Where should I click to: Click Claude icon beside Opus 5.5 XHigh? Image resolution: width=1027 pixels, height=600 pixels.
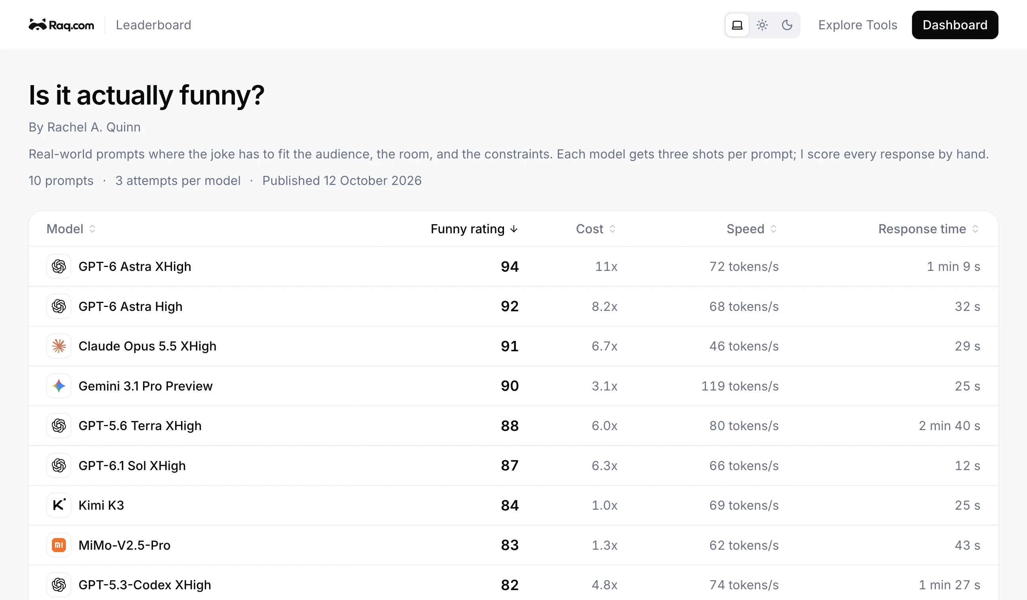tap(59, 346)
